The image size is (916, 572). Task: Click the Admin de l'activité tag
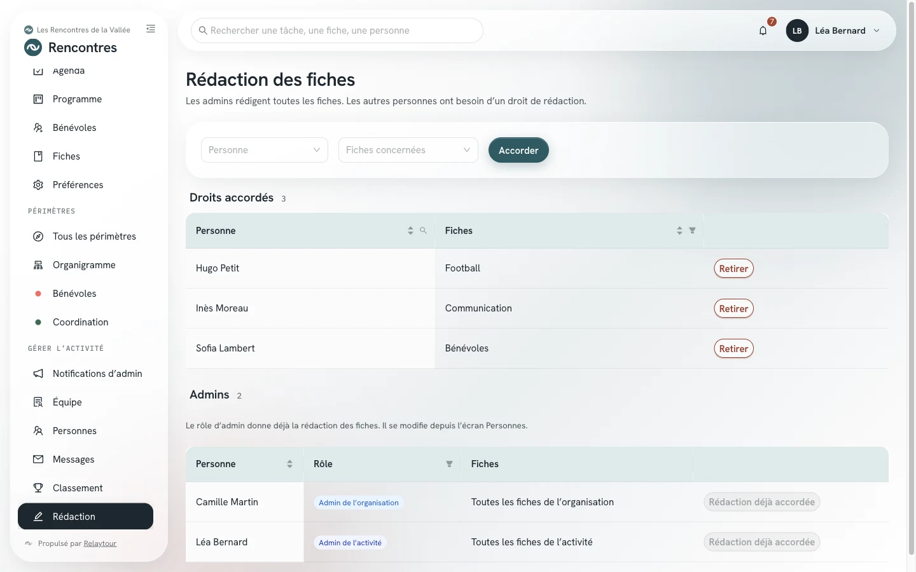pyautogui.click(x=350, y=543)
